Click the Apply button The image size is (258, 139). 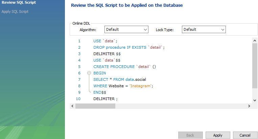[218, 135]
